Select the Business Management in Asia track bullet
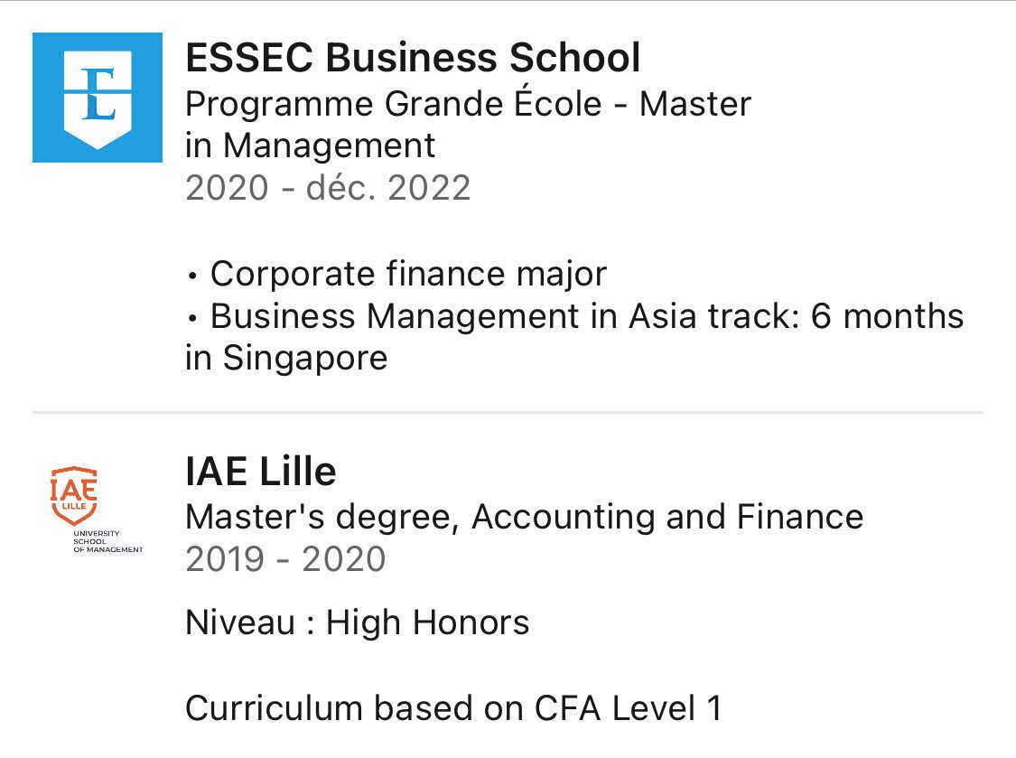Screen dimensions: 1016x758 pyautogui.click(x=574, y=316)
